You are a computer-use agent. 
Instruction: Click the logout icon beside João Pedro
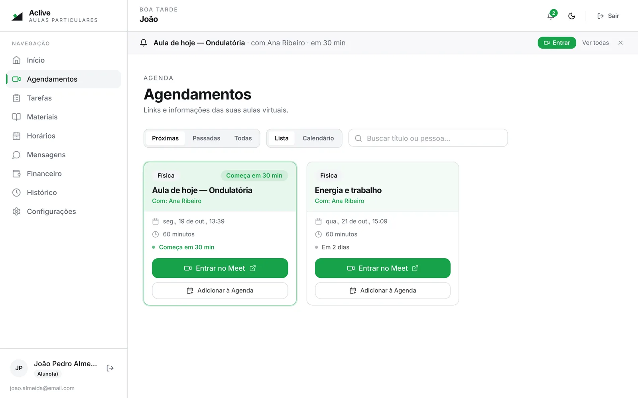[x=110, y=368]
